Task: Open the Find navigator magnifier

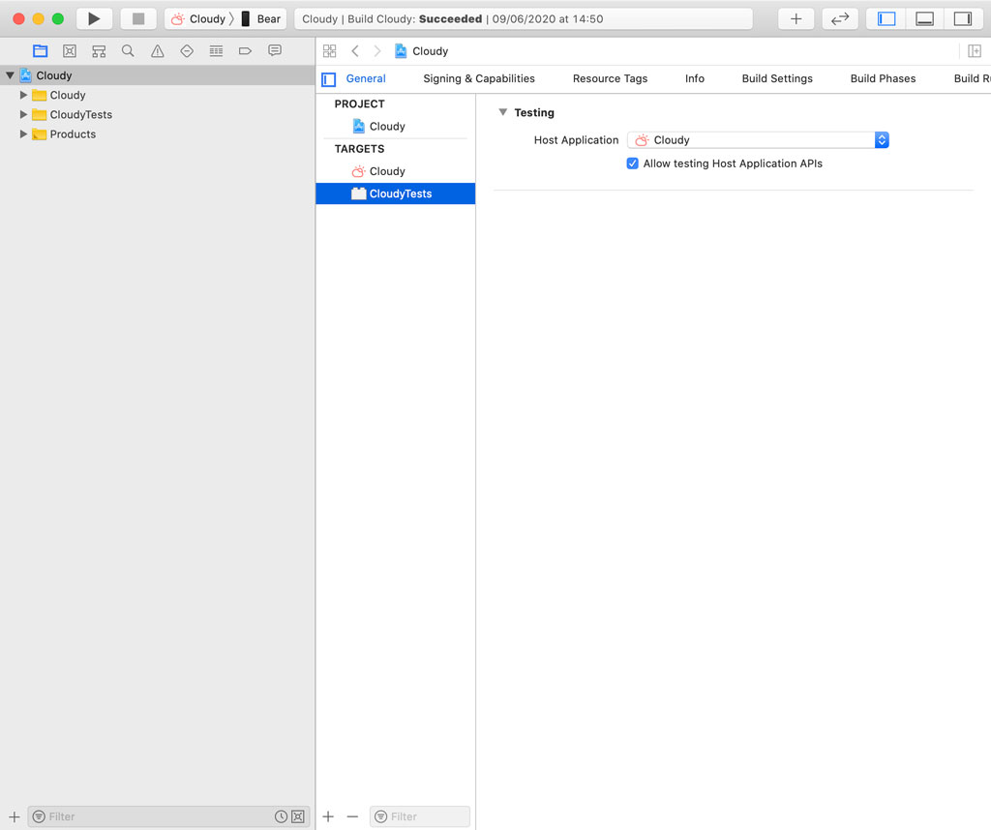Action: pos(128,51)
